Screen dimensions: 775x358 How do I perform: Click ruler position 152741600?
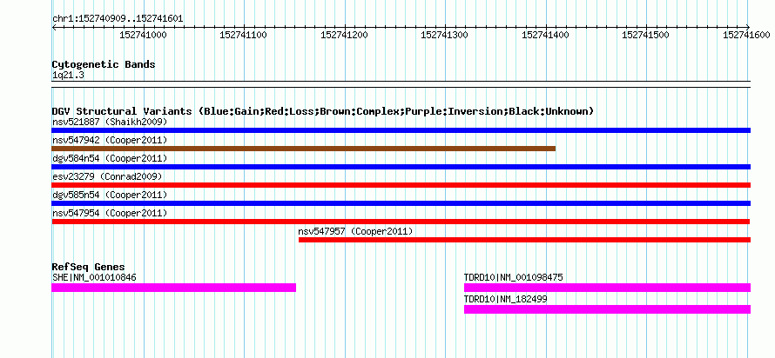point(747,35)
